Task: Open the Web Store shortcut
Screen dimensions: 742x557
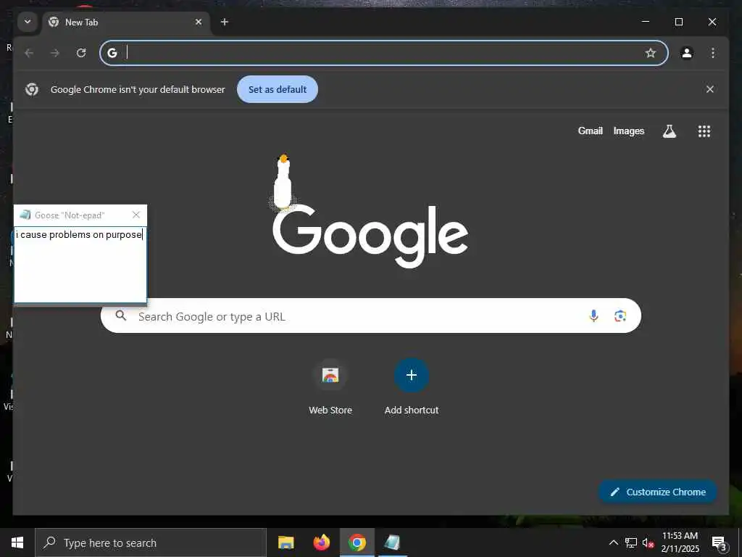Action: [x=330, y=387]
